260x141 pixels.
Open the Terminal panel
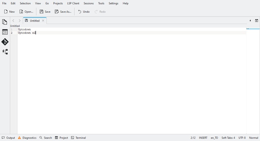pos(79,138)
